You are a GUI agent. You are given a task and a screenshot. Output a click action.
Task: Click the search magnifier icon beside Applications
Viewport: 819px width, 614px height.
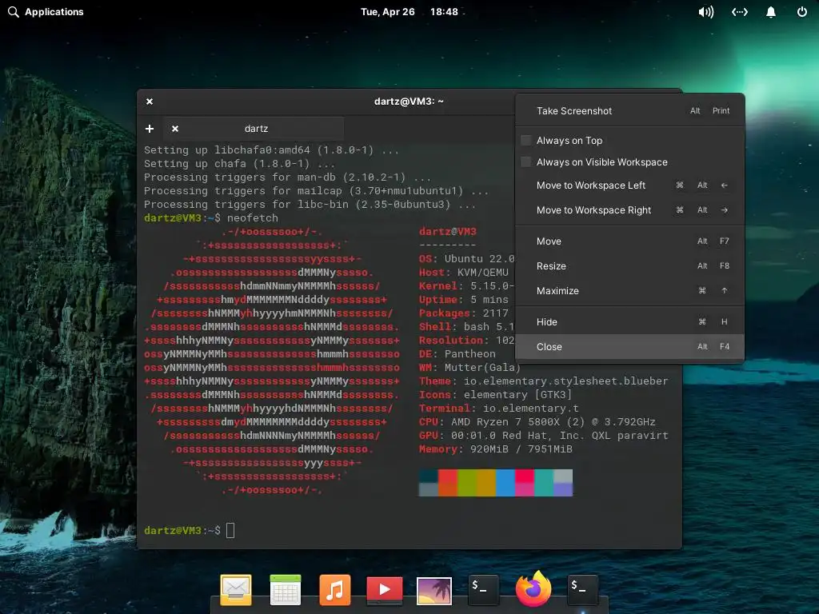tap(14, 11)
